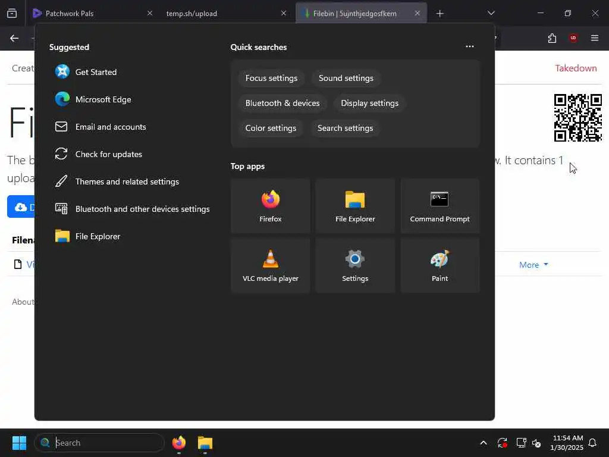Image resolution: width=609 pixels, height=457 pixels.
Task: Open the clock showing 11:54 AM
Action: tap(567, 443)
